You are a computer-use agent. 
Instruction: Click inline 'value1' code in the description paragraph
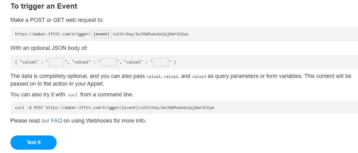click(154, 76)
